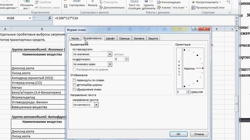Click formula bar expand up arrow

coord(237,18)
